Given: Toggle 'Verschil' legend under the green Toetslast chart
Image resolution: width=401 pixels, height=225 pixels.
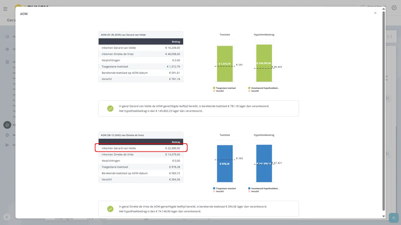Looking at the screenshot, I should click(x=219, y=91).
